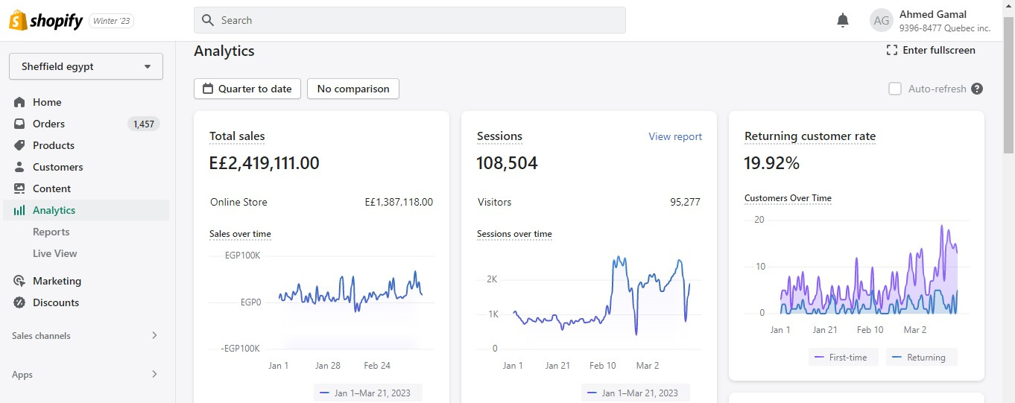
Task: Open the Sheffield egypt store dropdown
Action: coord(86,66)
